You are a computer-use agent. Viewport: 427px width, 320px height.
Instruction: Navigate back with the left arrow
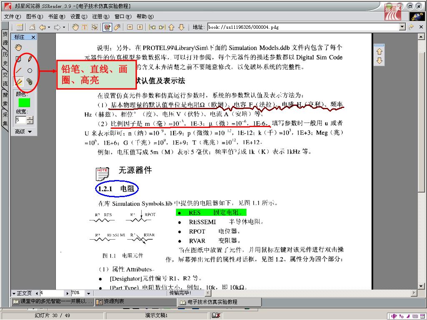tap(43, 27)
